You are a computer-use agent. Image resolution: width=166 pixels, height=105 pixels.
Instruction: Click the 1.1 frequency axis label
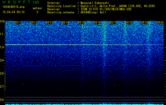coord(2,34)
